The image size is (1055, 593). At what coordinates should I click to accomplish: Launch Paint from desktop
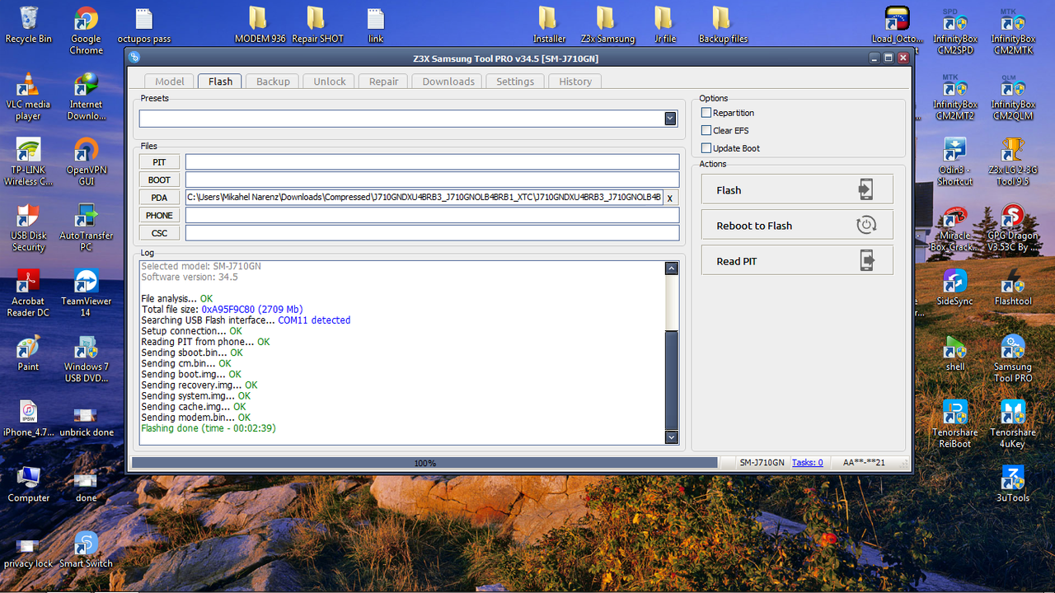(28, 353)
